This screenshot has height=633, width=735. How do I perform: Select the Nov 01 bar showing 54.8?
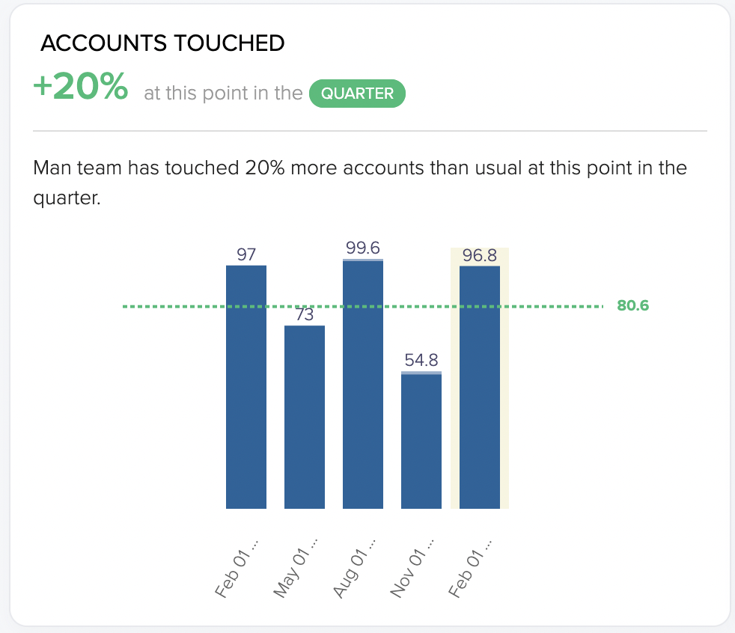click(421, 440)
